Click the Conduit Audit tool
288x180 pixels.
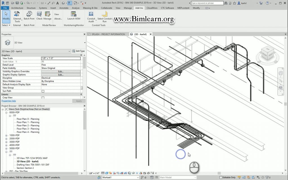[x=91, y=17]
